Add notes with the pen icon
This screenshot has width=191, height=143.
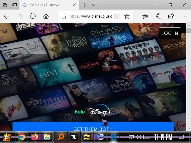[158, 16]
